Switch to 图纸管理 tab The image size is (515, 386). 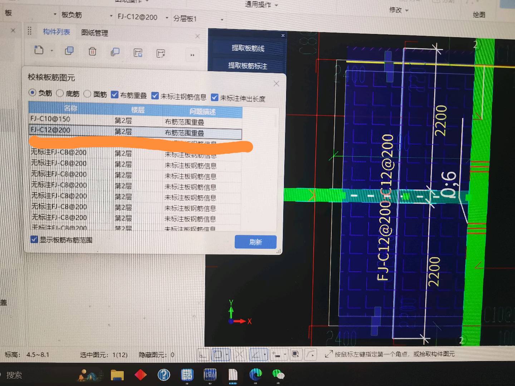tap(94, 33)
